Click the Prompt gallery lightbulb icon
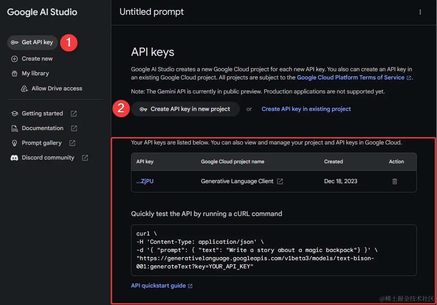 (x=14, y=143)
